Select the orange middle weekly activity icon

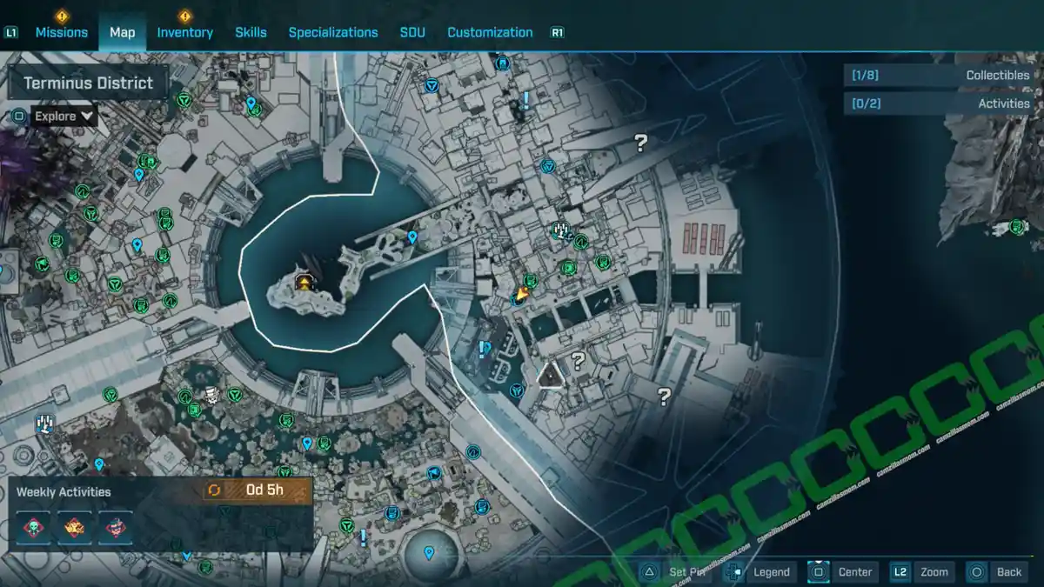75,527
